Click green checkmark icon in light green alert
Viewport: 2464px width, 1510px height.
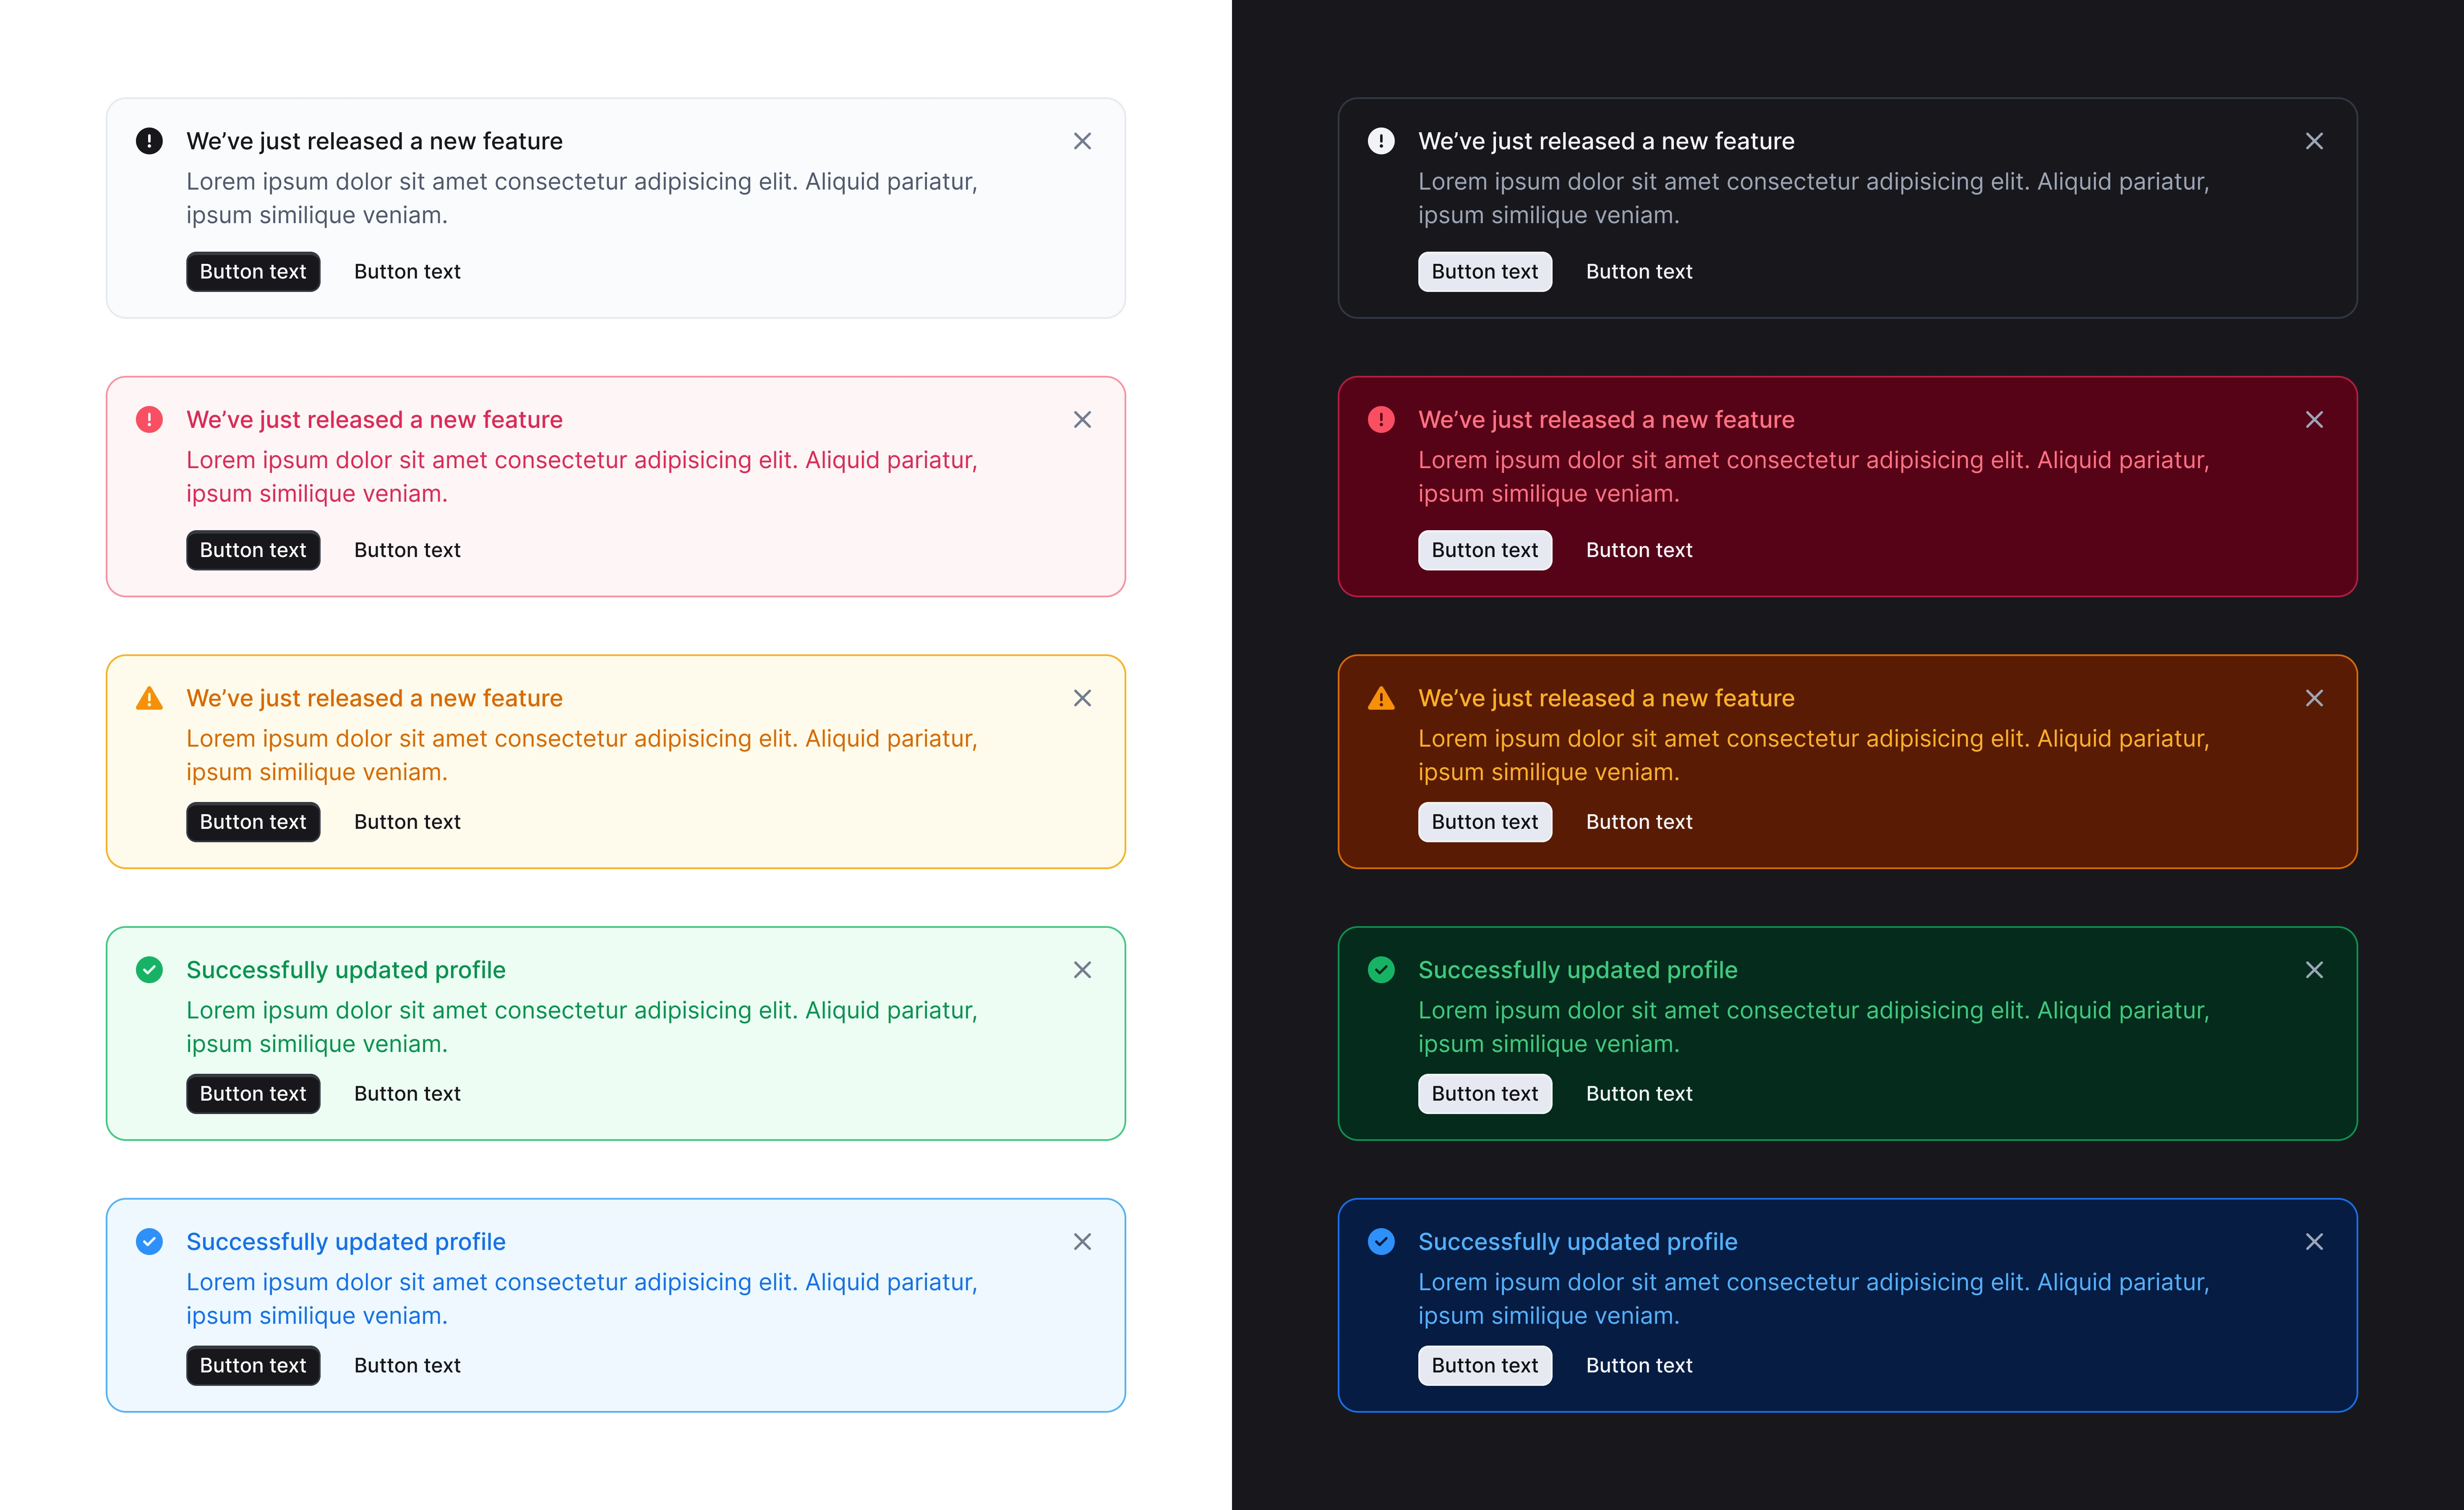(149, 970)
